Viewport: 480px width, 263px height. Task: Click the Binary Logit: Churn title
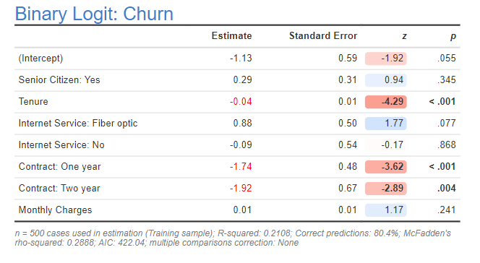(x=94, y=14)
